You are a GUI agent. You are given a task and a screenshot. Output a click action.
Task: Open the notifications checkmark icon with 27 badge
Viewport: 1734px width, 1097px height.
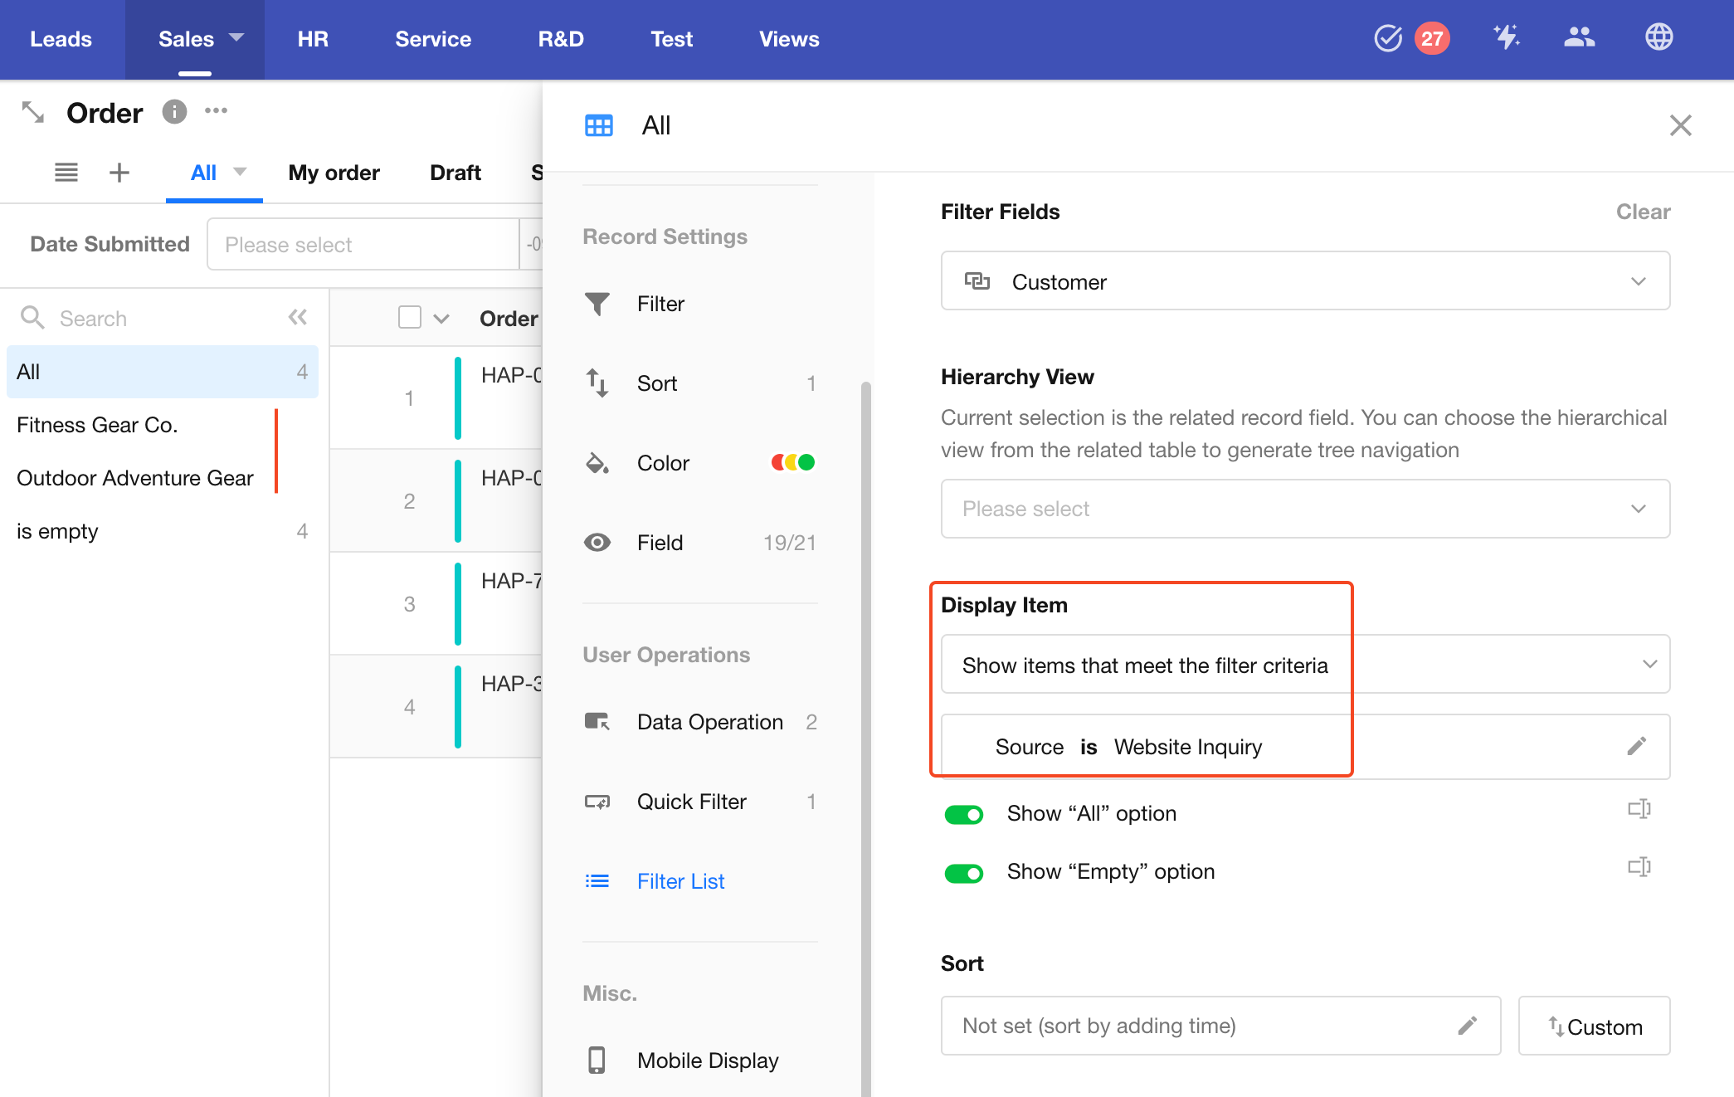coord(1388,38)
